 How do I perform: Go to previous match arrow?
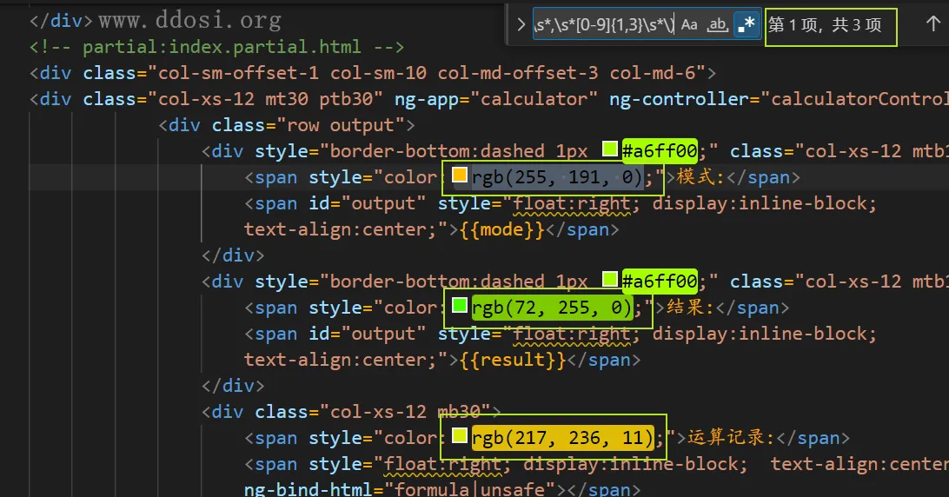932,25
